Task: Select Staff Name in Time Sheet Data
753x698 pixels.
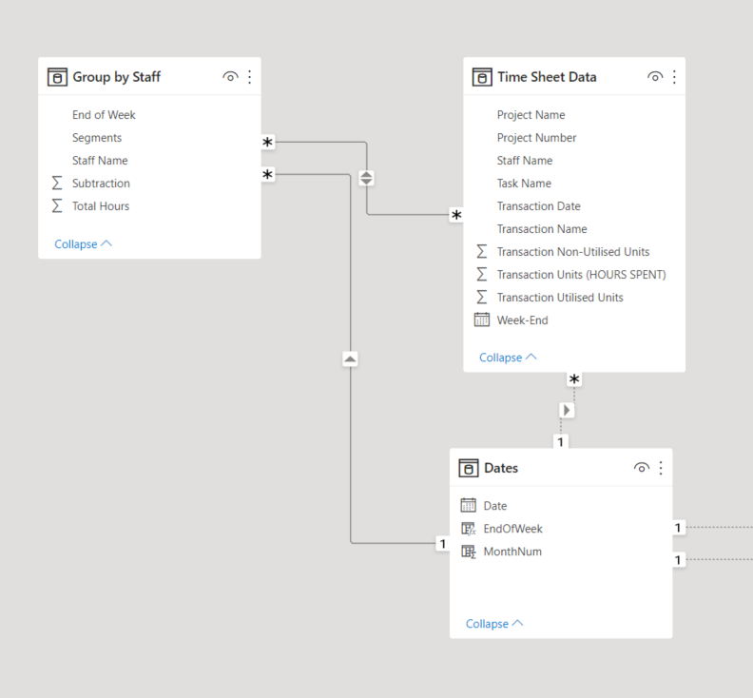Action: click(525, 161)
